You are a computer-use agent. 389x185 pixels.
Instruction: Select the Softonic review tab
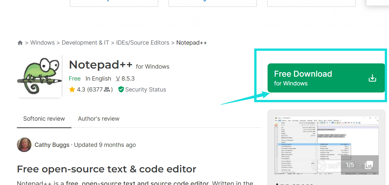pyautogui.click(x=44, y=119)
